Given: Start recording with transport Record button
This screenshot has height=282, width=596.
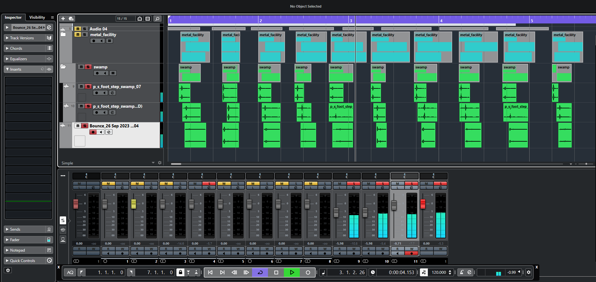Looking at the screenshot, I should [x=308, y=272].
